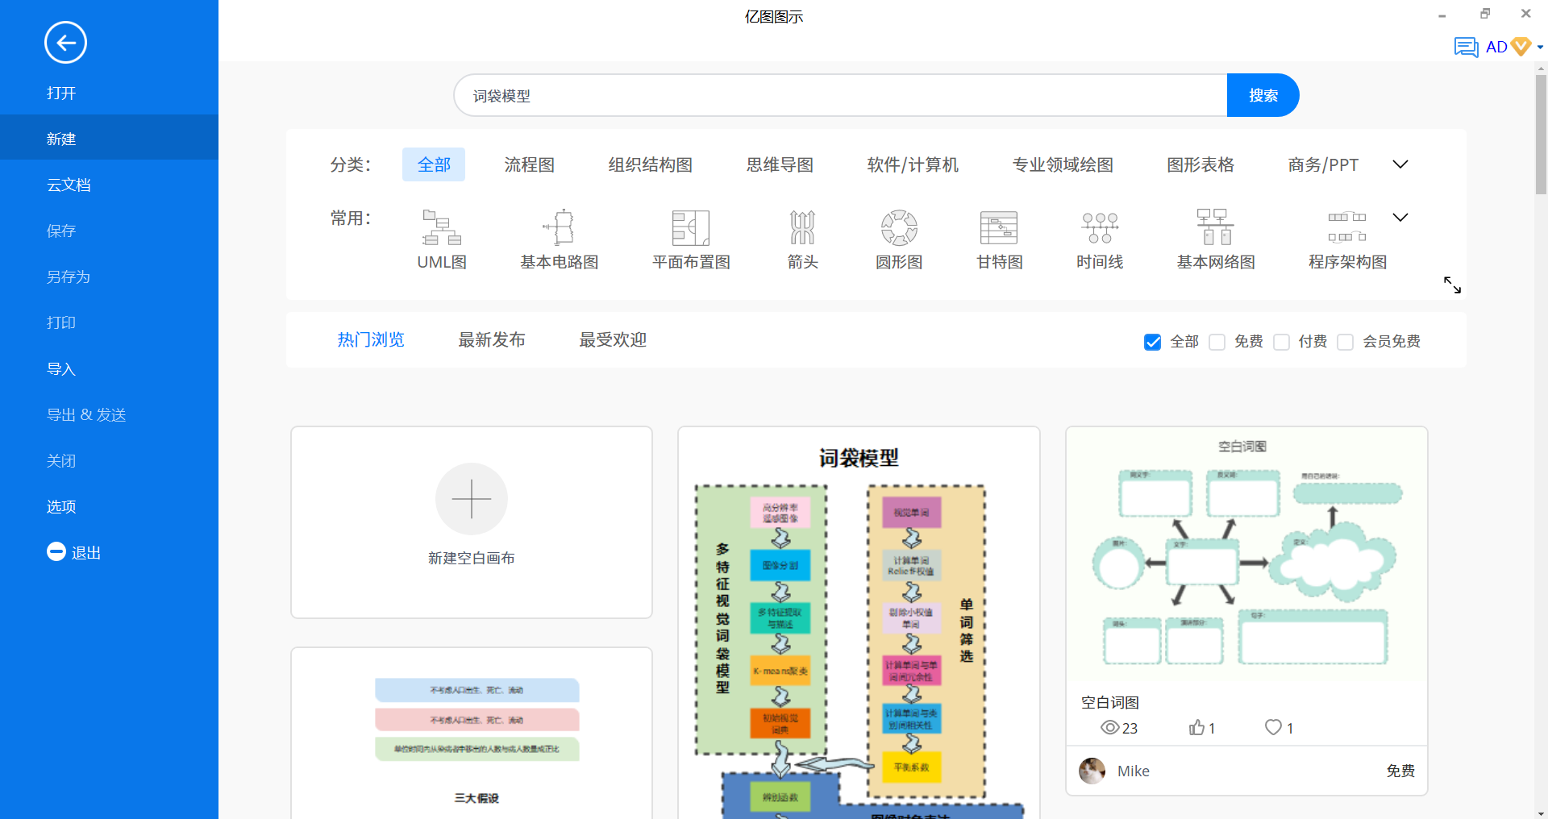The image size is (1548, 819).
Task: Open the UML图 template icon
Action: (x=442, y=227)
